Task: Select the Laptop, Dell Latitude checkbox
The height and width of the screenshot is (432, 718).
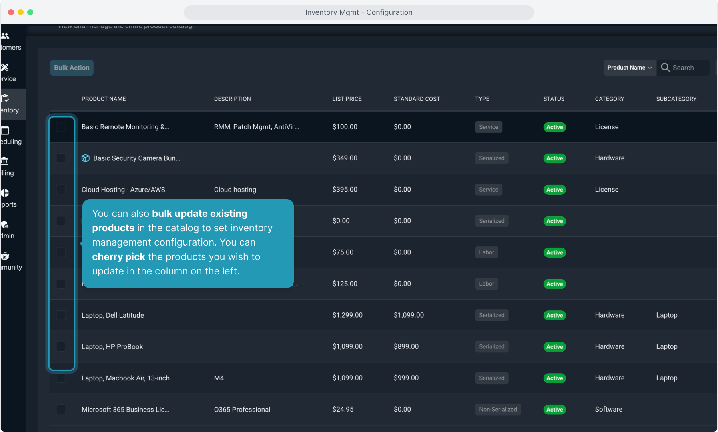Action: [x=61, y=315]
